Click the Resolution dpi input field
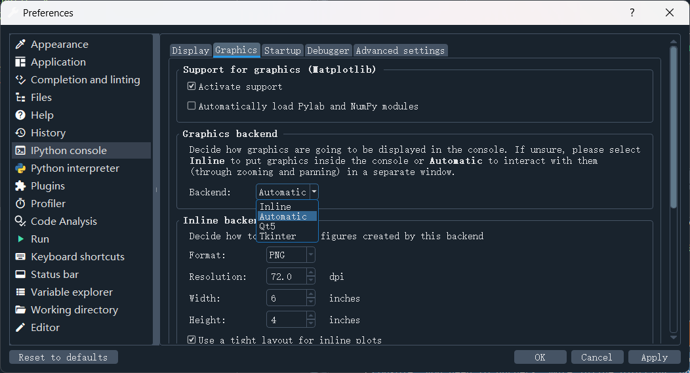Image resolution: width=690 pixels, height=373 pixels. [286, 277]
